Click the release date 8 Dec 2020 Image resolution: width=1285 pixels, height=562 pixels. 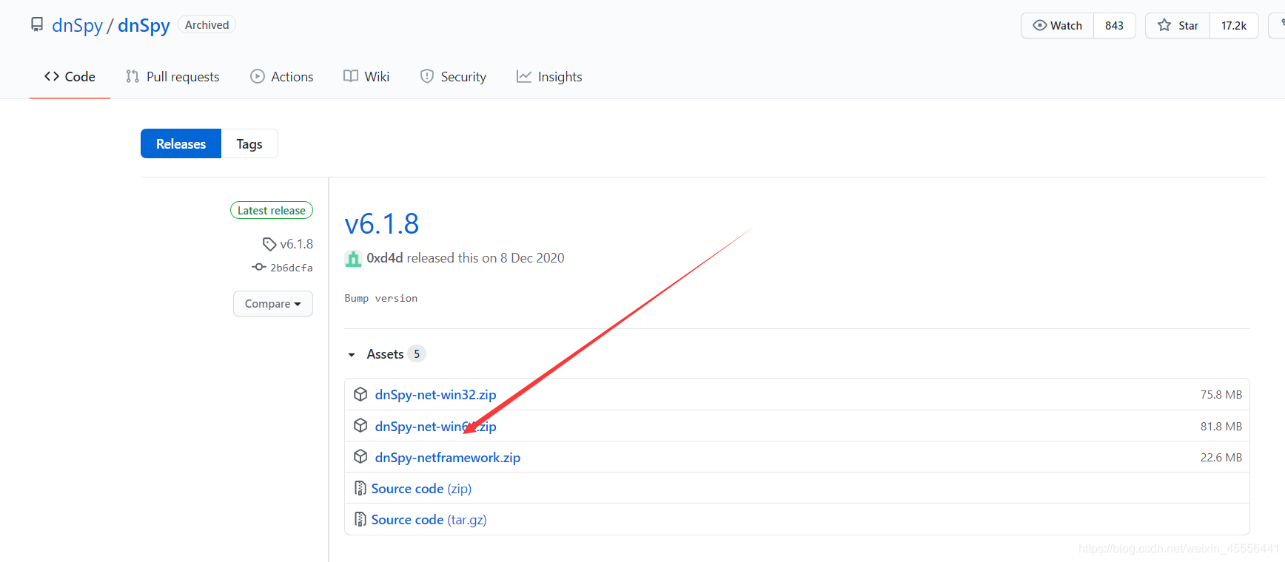point(532,258)
